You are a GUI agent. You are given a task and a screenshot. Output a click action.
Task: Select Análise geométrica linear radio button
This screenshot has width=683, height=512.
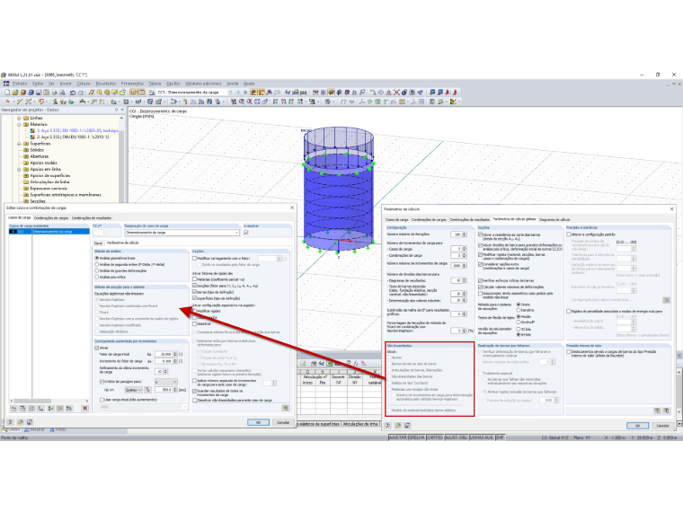tap(97, 258)
